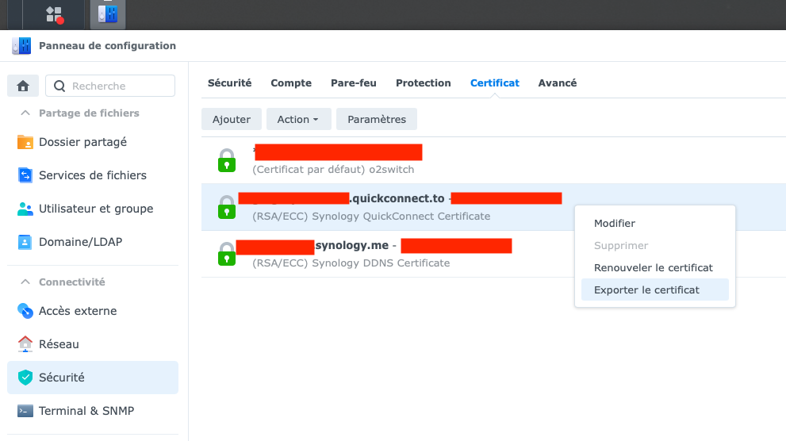
Task: Choose Exporter le certificat from context menu
Action: pos(646,290)
